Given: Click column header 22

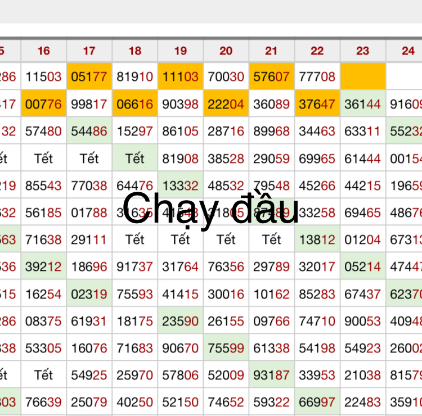Looking at the screenshot, I should pyautogui.click(x=317, y=51).
